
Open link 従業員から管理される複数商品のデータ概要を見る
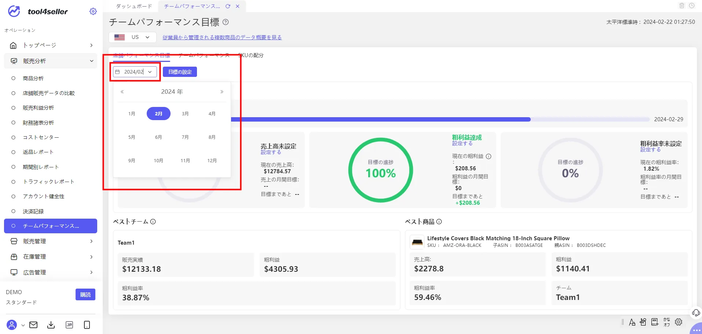222,37
